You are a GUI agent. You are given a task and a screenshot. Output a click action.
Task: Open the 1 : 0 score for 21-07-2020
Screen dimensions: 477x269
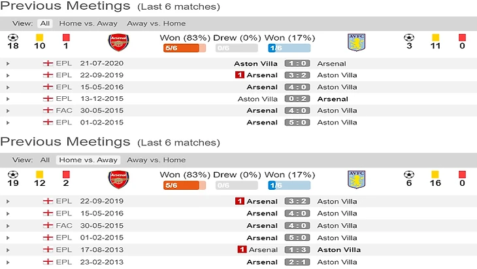297,63
